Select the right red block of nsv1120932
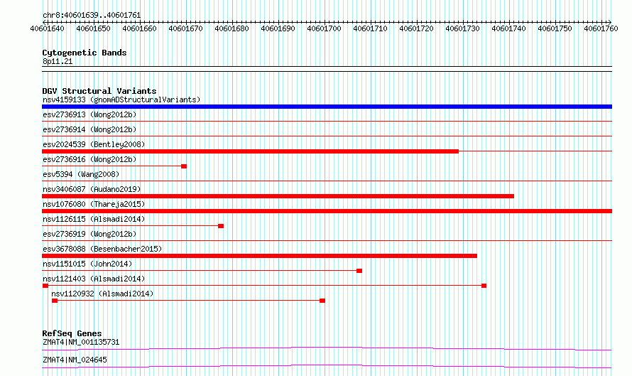 click(x=322, y=301)
